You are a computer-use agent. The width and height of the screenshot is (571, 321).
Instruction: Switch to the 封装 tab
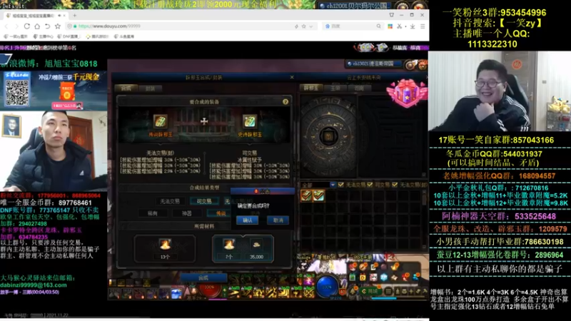(150, 88)
